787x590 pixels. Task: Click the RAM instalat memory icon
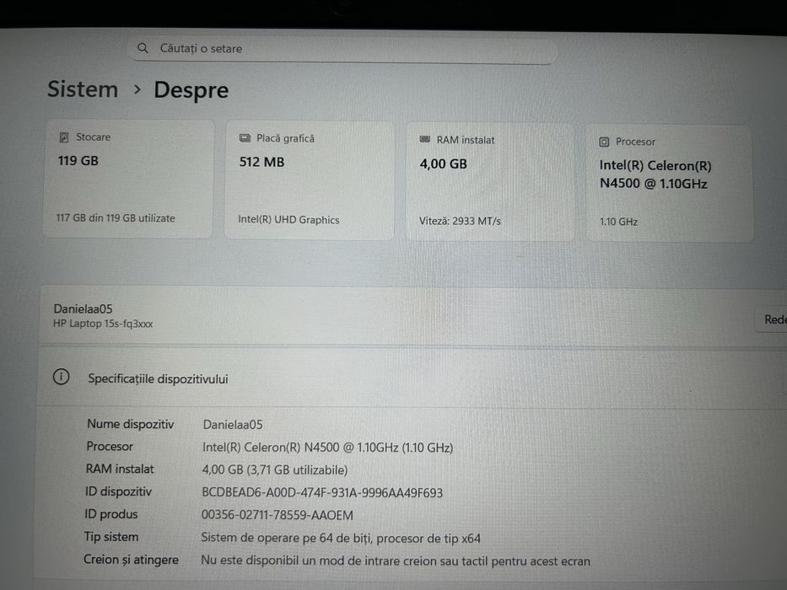424,139
